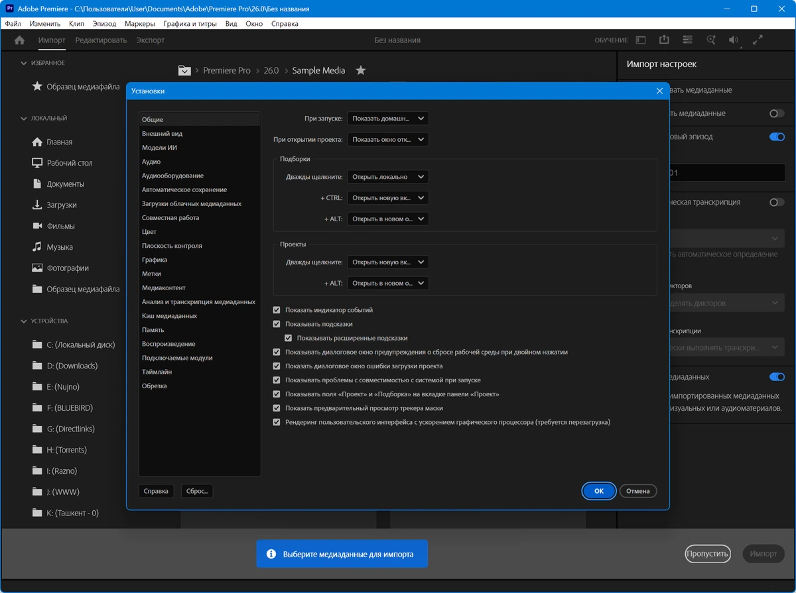Switch to the Редактировать tab
The image size is (796, 593).
pyautogui.click(x=101, y=40)
